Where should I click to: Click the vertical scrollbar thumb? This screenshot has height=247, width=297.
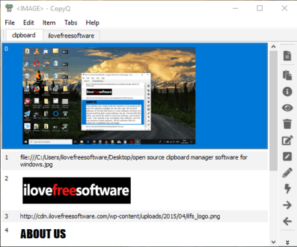[x=273, y=110]
